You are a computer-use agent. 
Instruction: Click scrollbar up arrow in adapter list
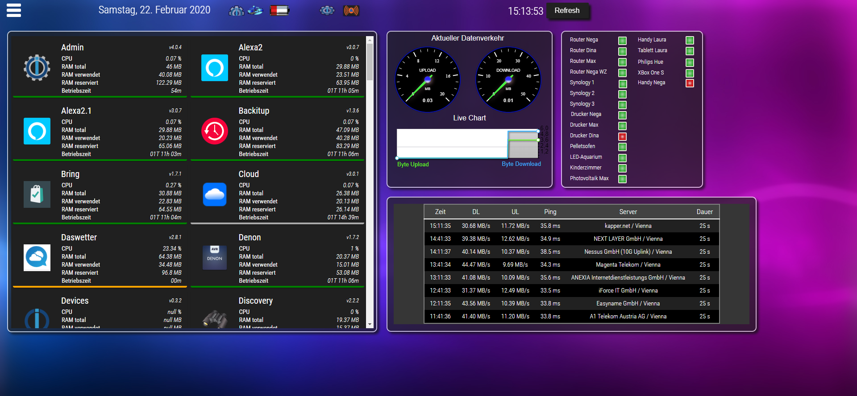pyautogui.click(x=370, y=40)
